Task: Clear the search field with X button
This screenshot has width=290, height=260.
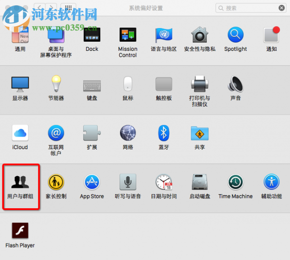Action: tap(281, 8)
